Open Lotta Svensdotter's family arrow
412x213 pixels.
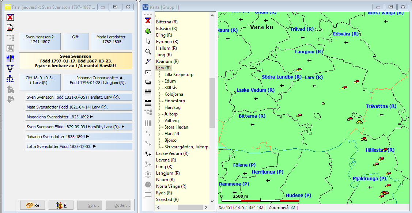click(x=95, y=146)
